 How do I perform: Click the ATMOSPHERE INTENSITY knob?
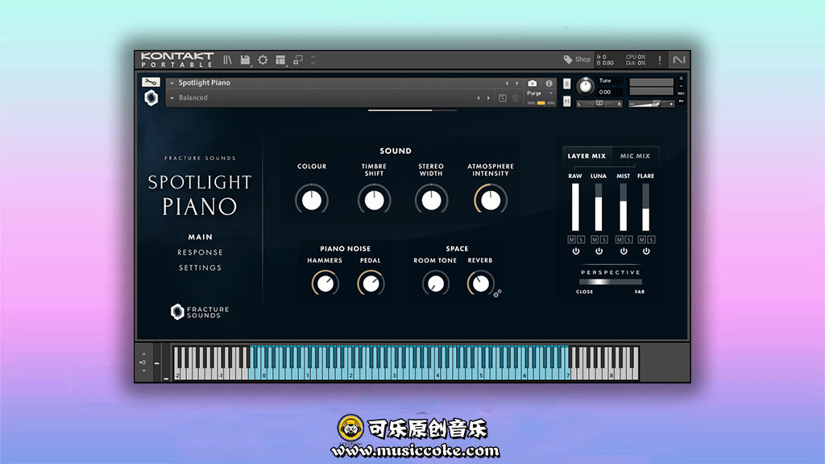(x=491, y=200)
